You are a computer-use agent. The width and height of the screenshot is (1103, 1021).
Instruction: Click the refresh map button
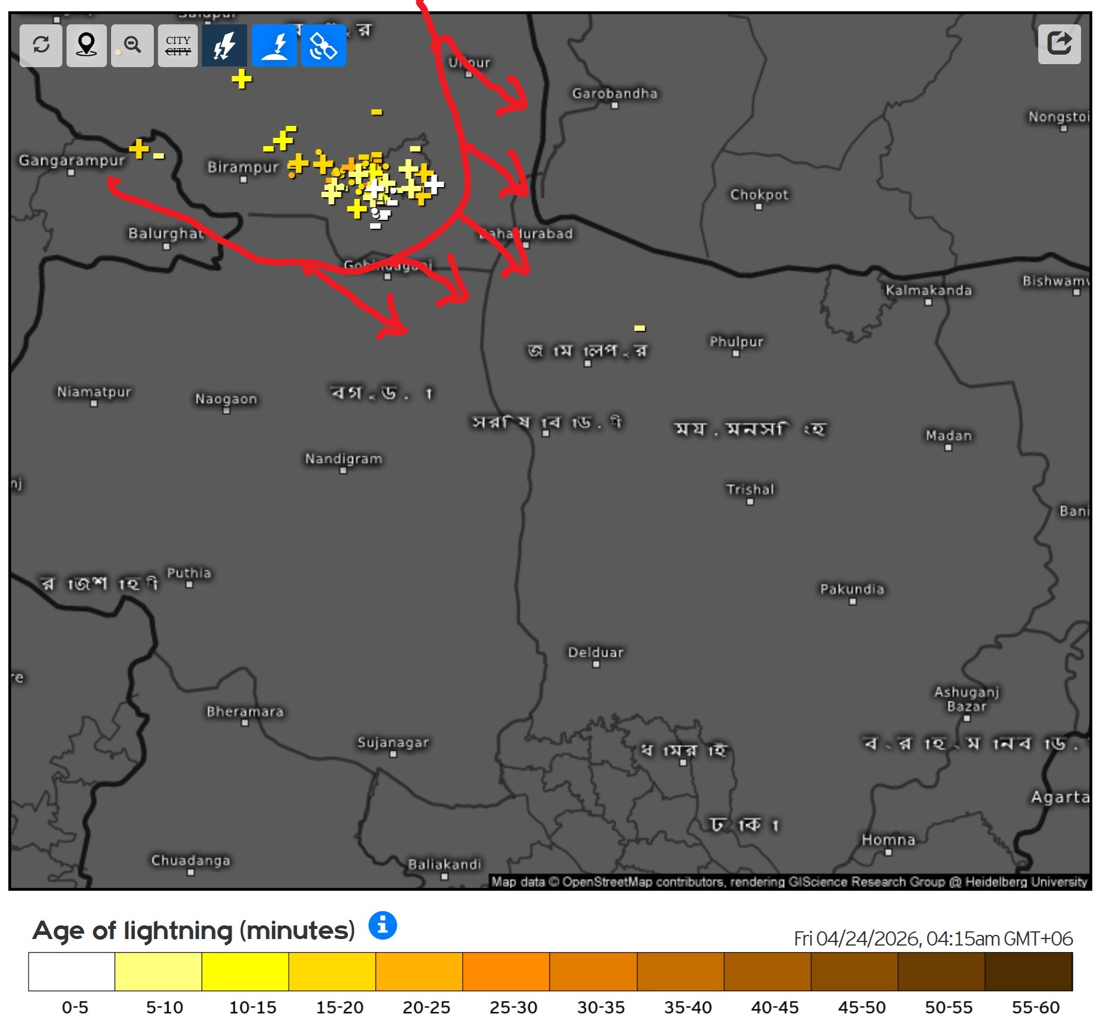click(x=41, y=45)
